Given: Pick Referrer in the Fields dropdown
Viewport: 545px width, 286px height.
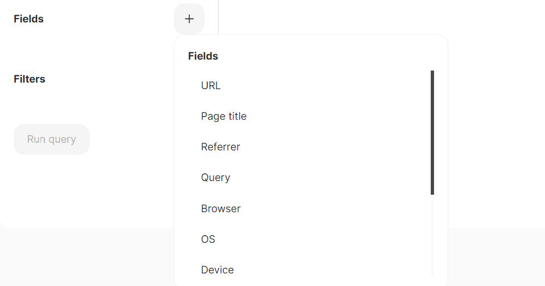Looking at the screenshot, I should pyautogui.click(x=220, y=147).
